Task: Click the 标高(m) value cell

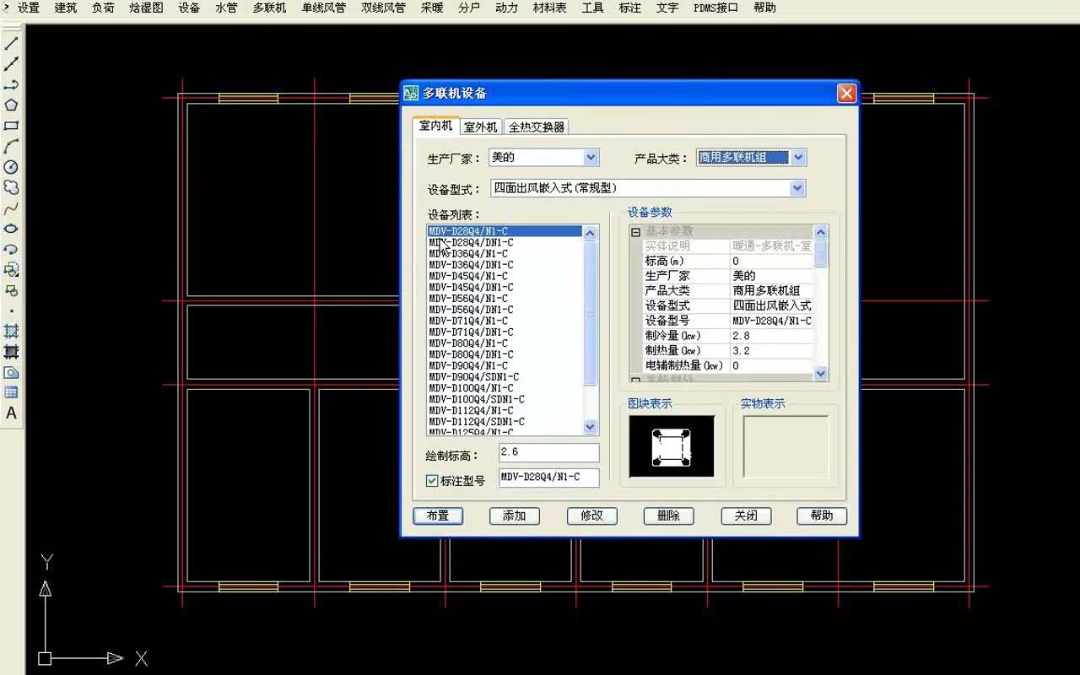Action: point(772,262)
